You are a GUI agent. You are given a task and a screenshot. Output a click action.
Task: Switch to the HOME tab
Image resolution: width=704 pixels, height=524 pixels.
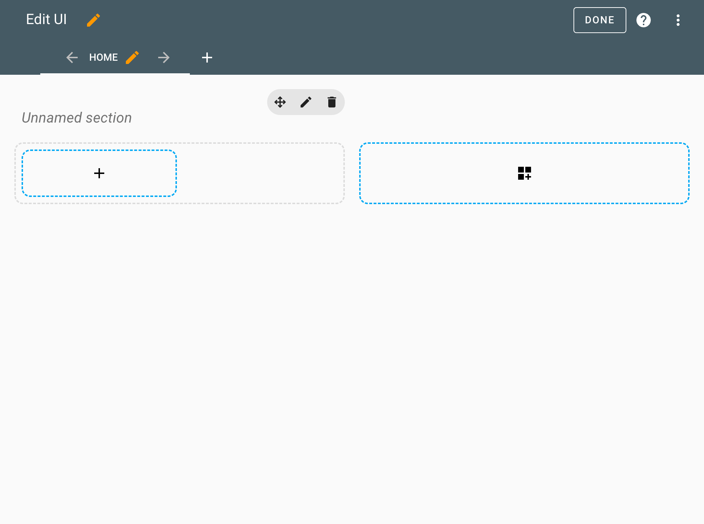click(104, 57)
